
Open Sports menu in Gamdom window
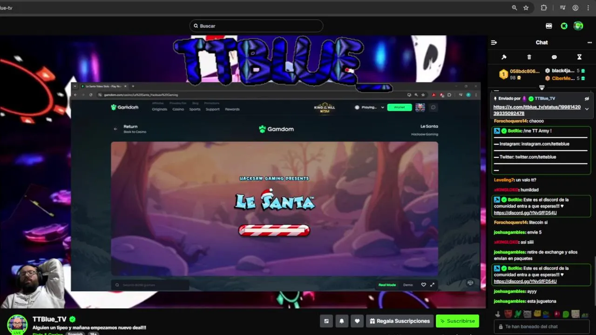(x=195, y=109)
